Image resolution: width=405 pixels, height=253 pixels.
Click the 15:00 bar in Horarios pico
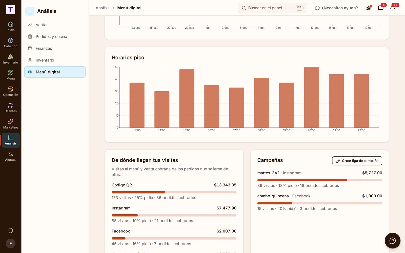[187, 99]
